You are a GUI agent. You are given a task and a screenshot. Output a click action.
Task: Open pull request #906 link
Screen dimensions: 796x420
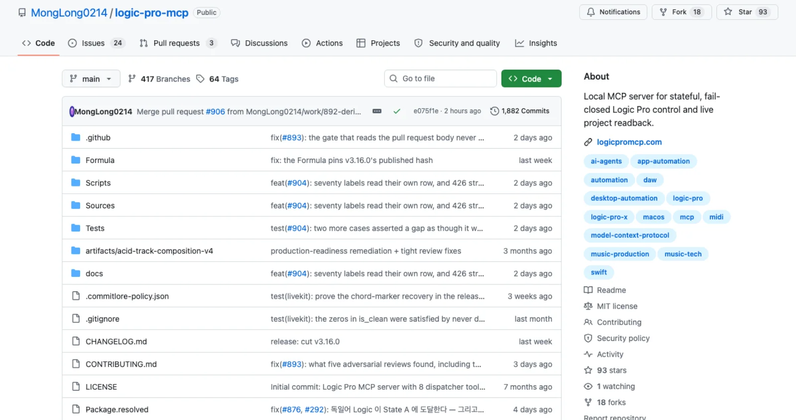pos(215,111)
